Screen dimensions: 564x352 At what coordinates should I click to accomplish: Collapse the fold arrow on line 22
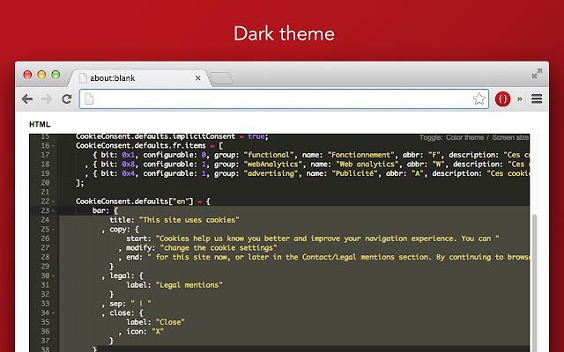53,202
